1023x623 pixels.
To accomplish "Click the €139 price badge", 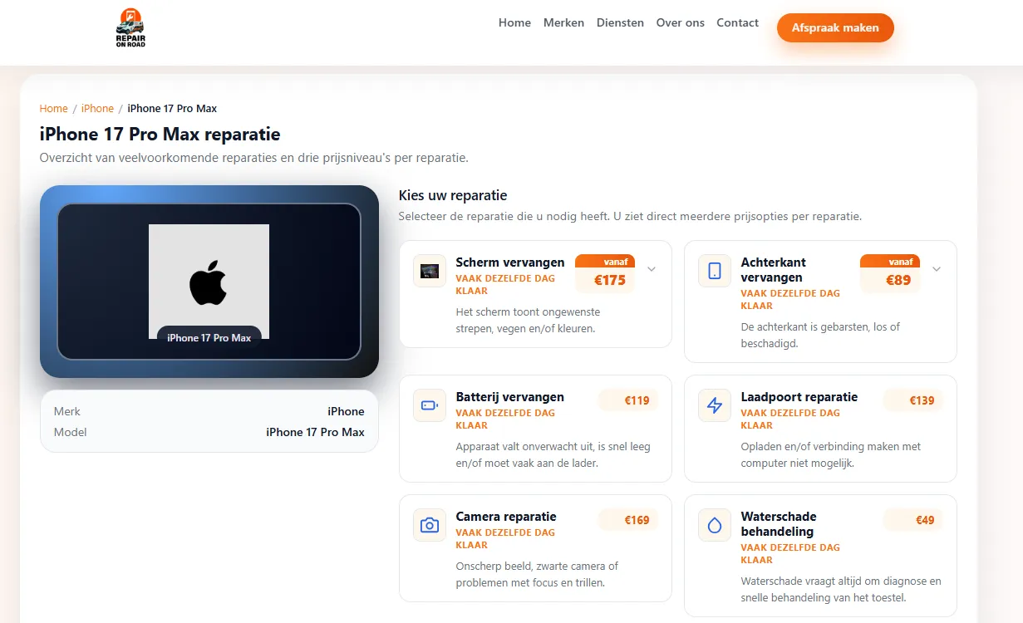I will [913, 400].
